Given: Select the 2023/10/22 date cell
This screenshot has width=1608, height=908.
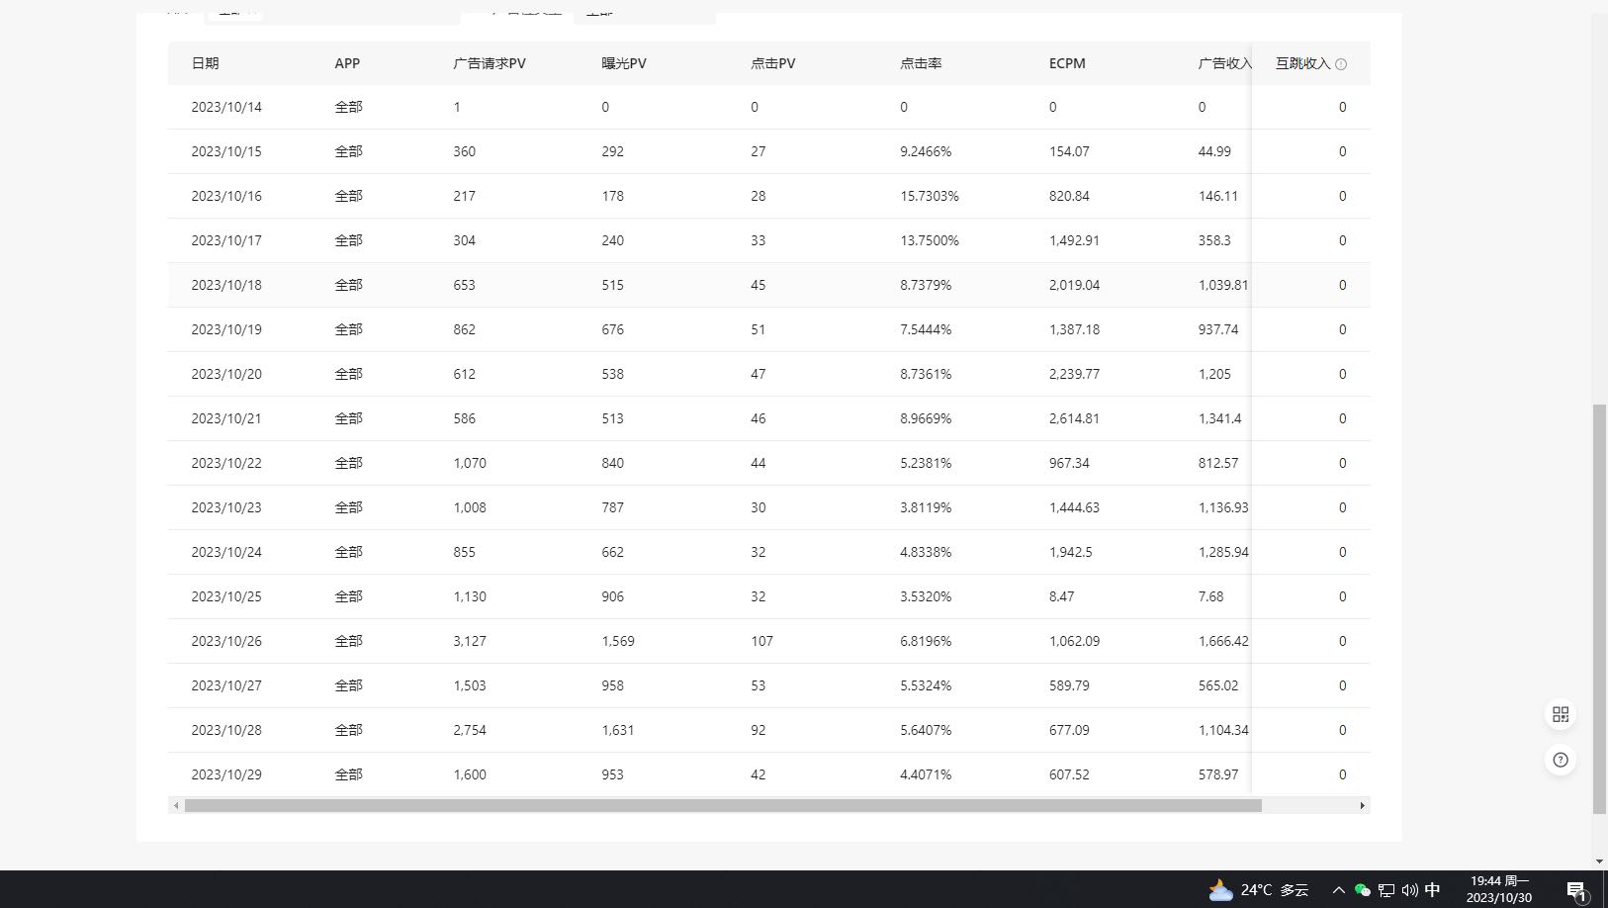Looking at the screenshot, I should coord(226,463).
